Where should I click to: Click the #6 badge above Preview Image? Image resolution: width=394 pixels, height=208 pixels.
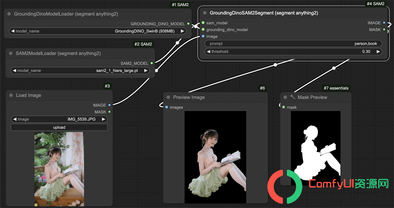coord(262,88)
